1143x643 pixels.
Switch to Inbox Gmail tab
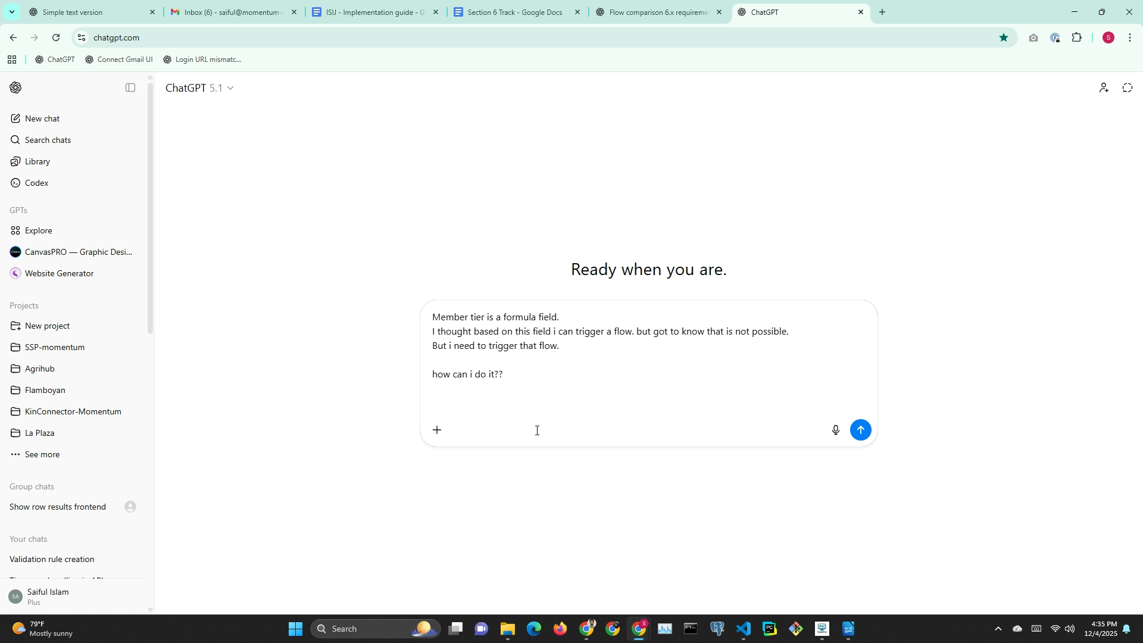[x=232, y=12]
